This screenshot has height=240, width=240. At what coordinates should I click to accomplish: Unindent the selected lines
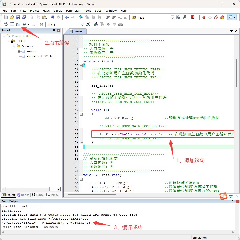pyautogui.click(x=114, y=17)
